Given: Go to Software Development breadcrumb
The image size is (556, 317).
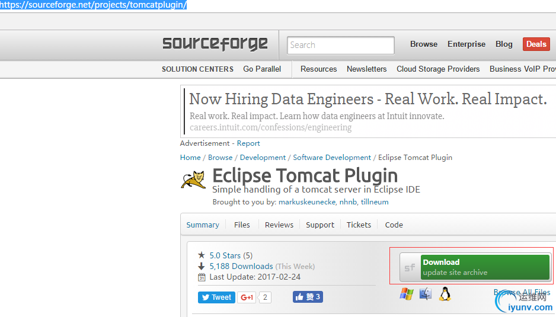Looking at the screenshot, I should [x=332, y=158].
